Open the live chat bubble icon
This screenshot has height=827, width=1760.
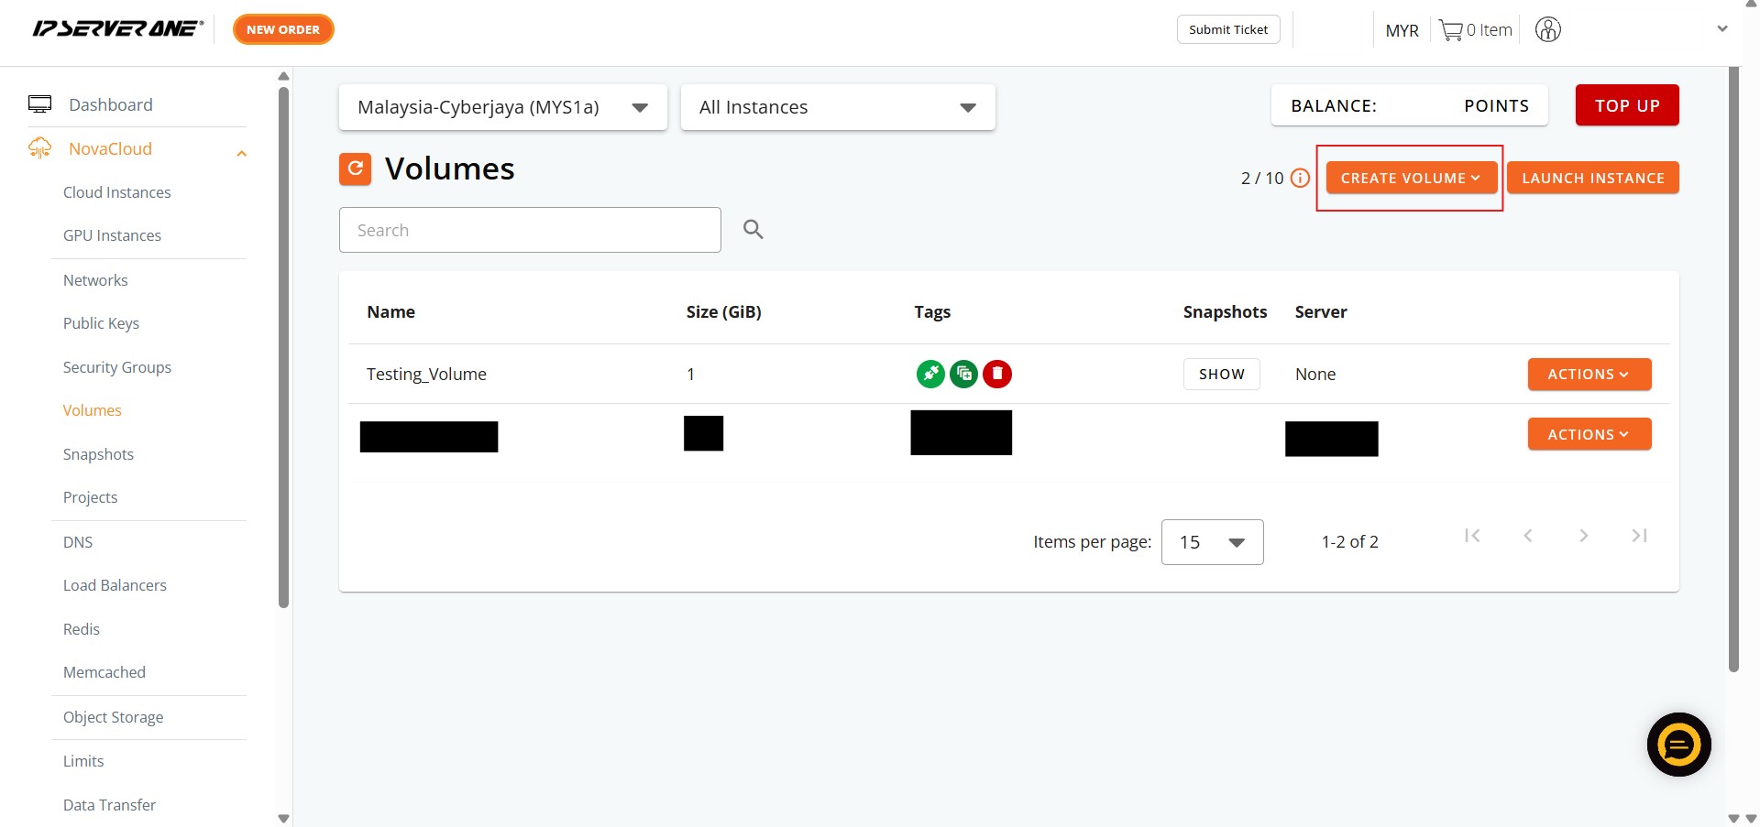pos(1678,745)
